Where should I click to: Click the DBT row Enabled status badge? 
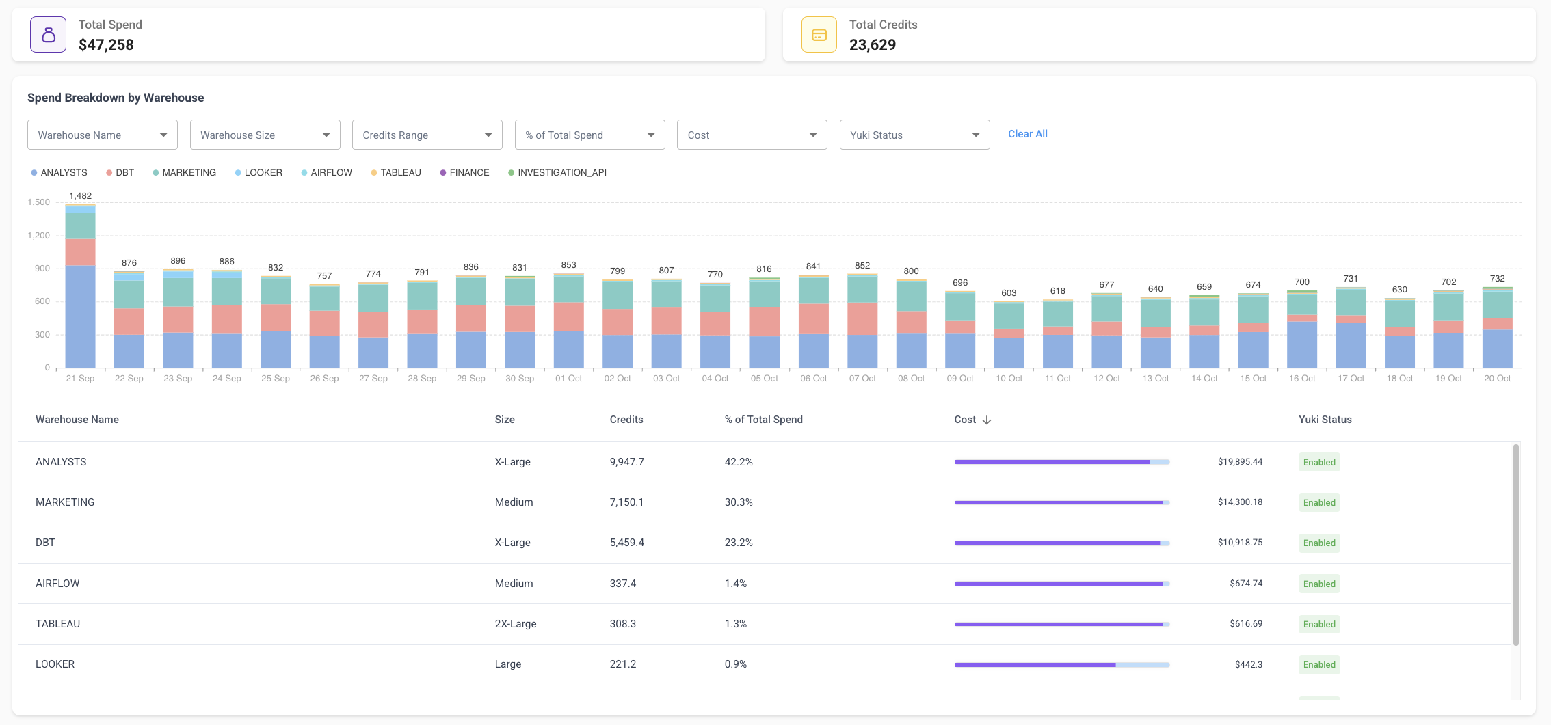click(1319, 543)
